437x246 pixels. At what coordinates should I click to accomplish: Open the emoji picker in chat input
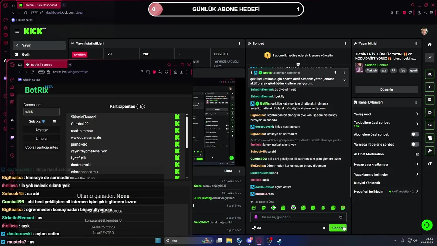click(341, 217)
